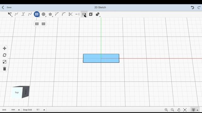Click the mm unit value

[x=13, y=110]
